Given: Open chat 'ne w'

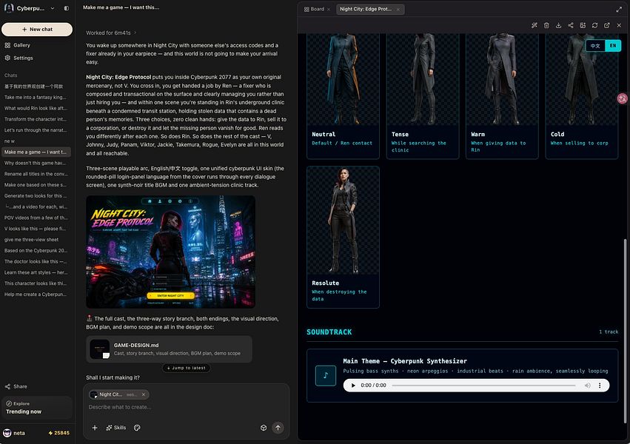Looking at the screenshot, I should 36,141.
